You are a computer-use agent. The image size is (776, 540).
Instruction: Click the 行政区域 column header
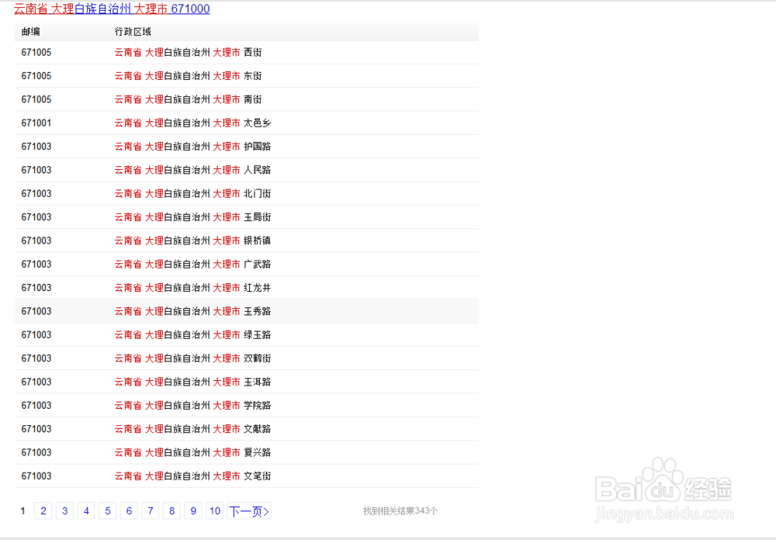pyautogui.click(x=133, y=32)
